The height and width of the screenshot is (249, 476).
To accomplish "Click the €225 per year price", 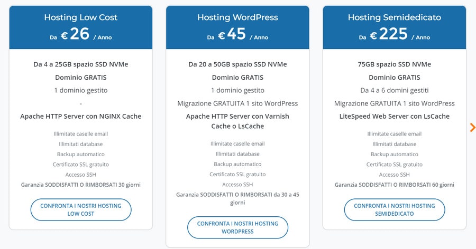I will (394, 35).
